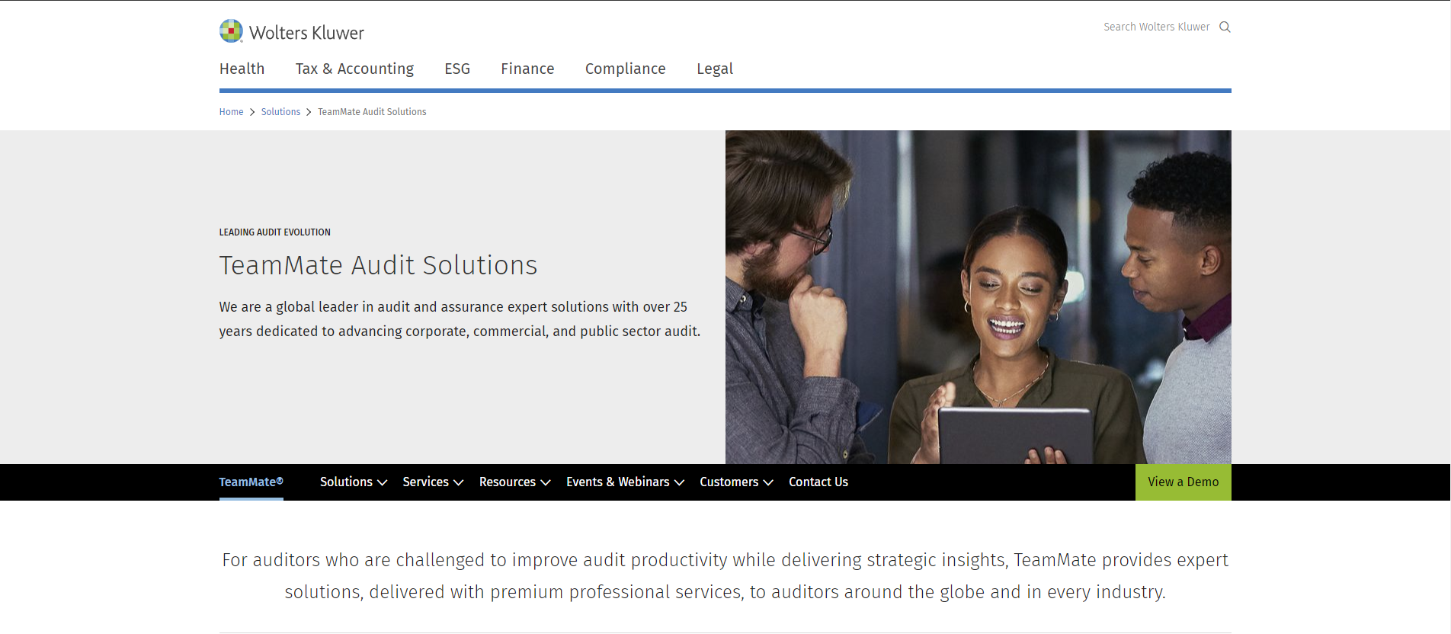Focus the Search Wolters Kluwer field
Image resolution: width=1451 pixels, height=634 pixels.
click(1156, 27)
